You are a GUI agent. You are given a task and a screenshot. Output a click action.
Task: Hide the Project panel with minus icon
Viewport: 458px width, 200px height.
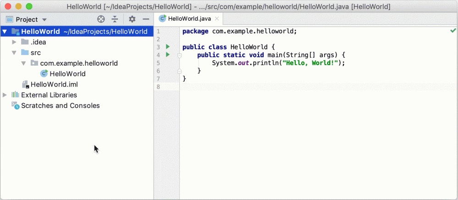tap(146, 19)
